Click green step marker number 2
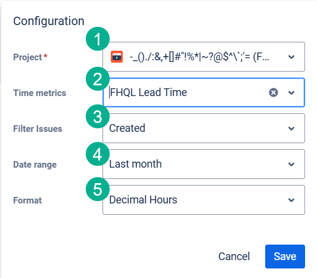317x278 pixels. tap(98, 79)
